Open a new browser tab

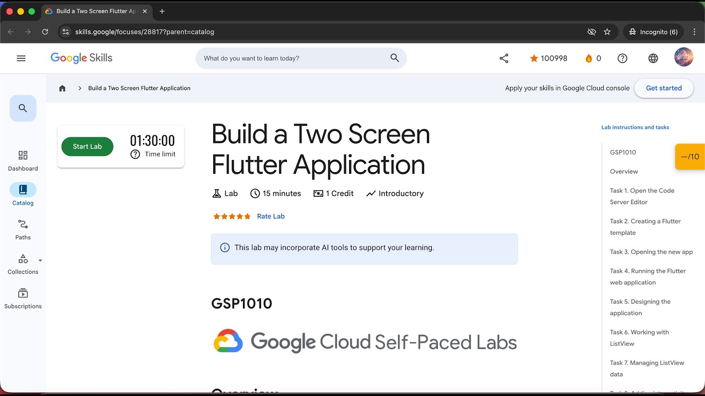point(162,11)
